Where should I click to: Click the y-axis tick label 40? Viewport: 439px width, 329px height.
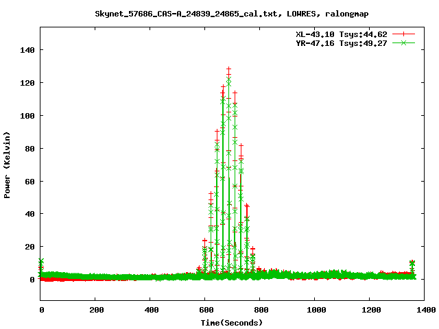coord(29,214)
